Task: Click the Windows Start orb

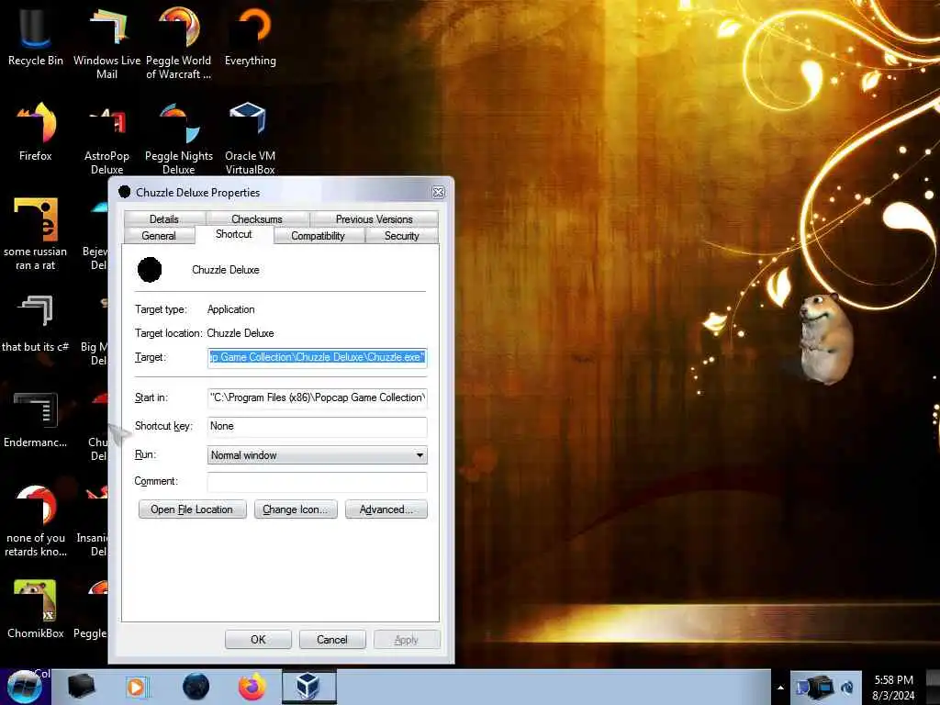Action: [24, 687]
